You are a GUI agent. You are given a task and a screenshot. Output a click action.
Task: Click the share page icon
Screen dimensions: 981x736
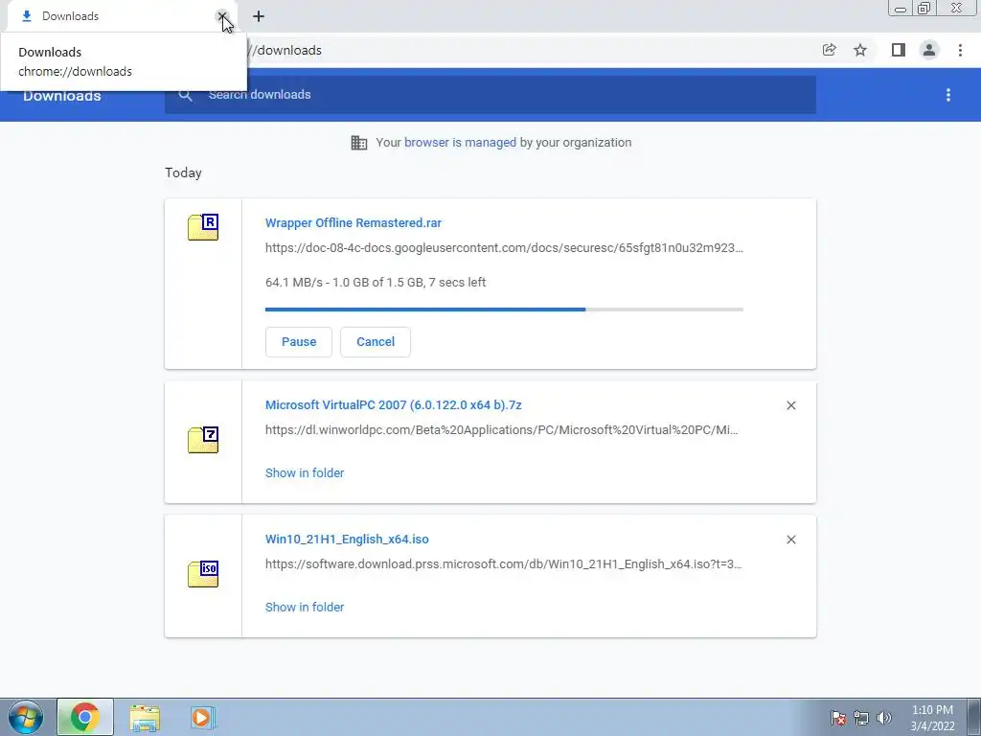[x=829, y=50]
